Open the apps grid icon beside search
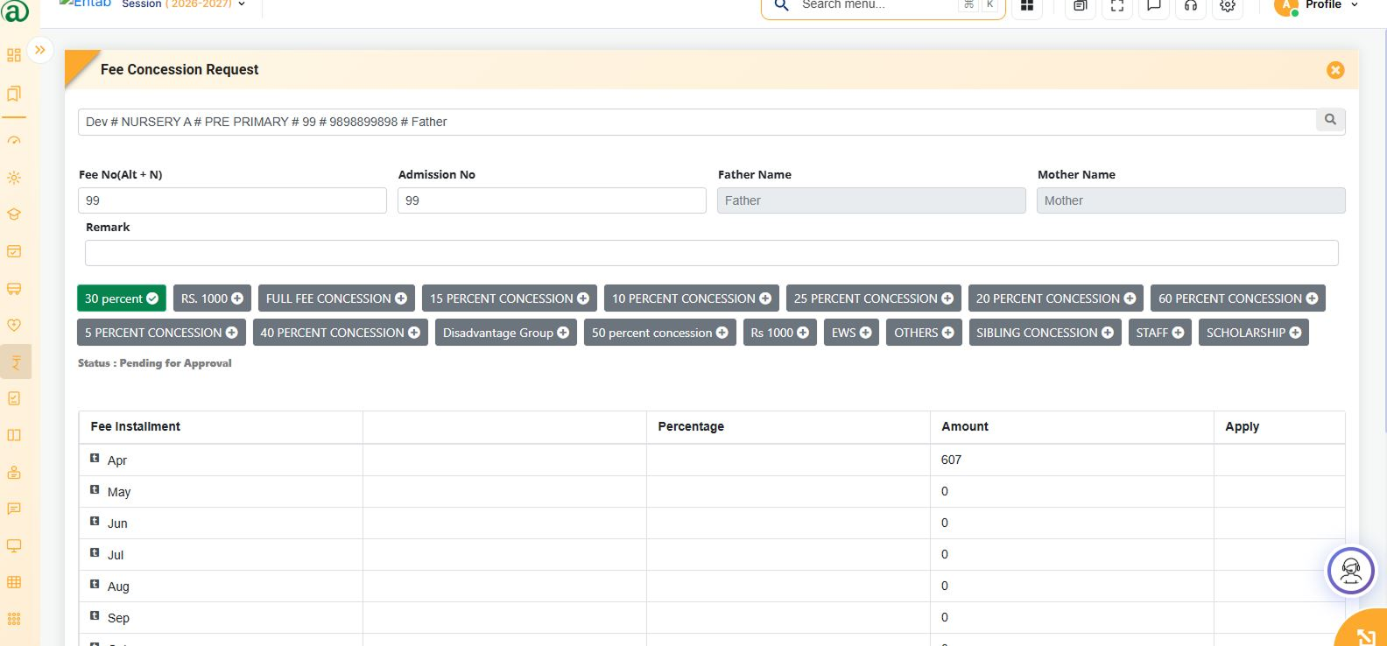The image size is (1387, 646). click(x=1027, y=6)
